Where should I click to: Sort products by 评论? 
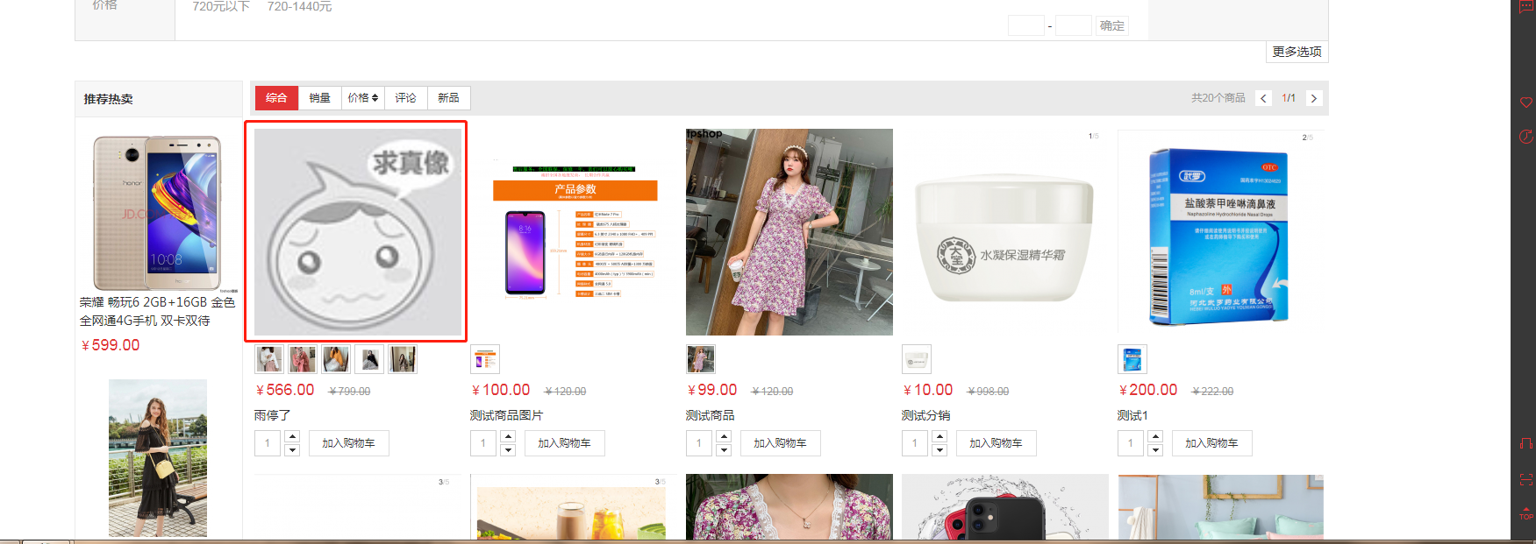click(406, 98)
